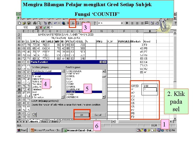Image resolution: width=193 pixels, height=145 pixels.
Task: Click the Decrease Decimal icon
Action: pyautogui.click(x=157, y=23)
